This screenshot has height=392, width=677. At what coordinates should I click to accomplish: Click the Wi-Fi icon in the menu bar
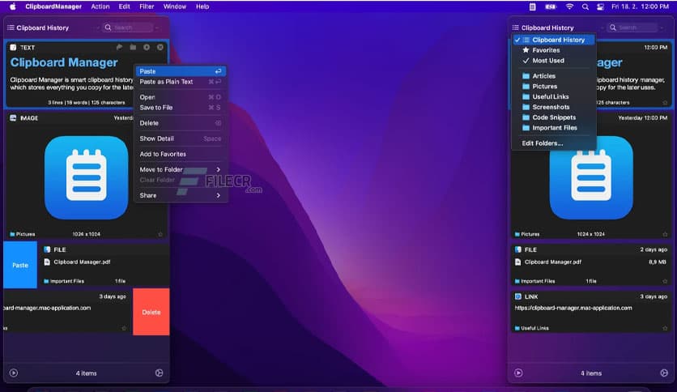coord(569,6)
